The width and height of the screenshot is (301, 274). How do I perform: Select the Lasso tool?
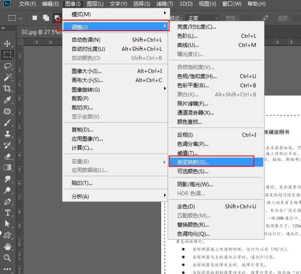[x=7, y=66]
